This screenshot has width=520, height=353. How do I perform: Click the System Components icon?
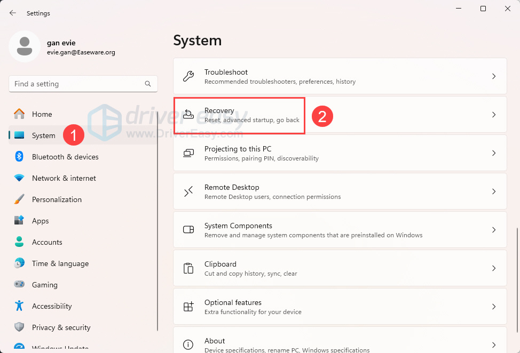[x=188, y=230]
